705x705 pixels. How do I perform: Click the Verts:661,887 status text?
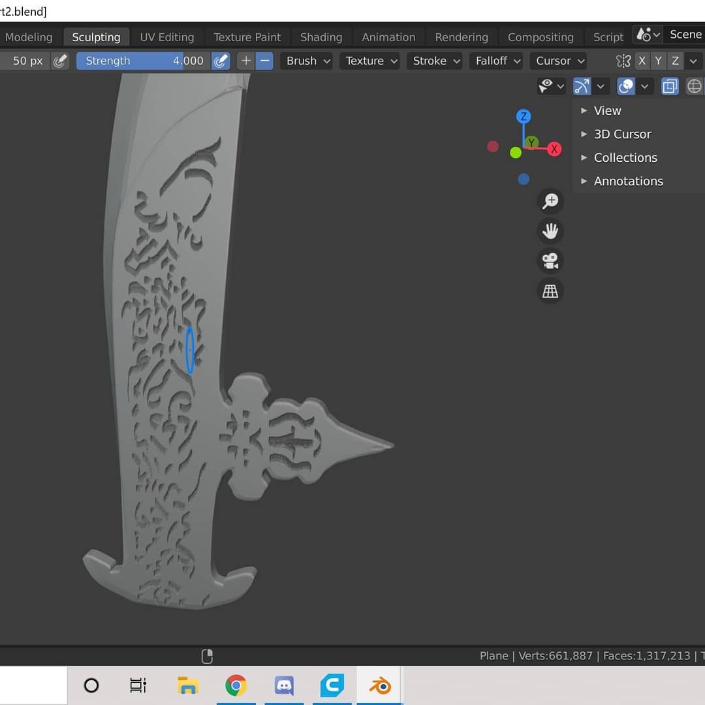[556, 655]
